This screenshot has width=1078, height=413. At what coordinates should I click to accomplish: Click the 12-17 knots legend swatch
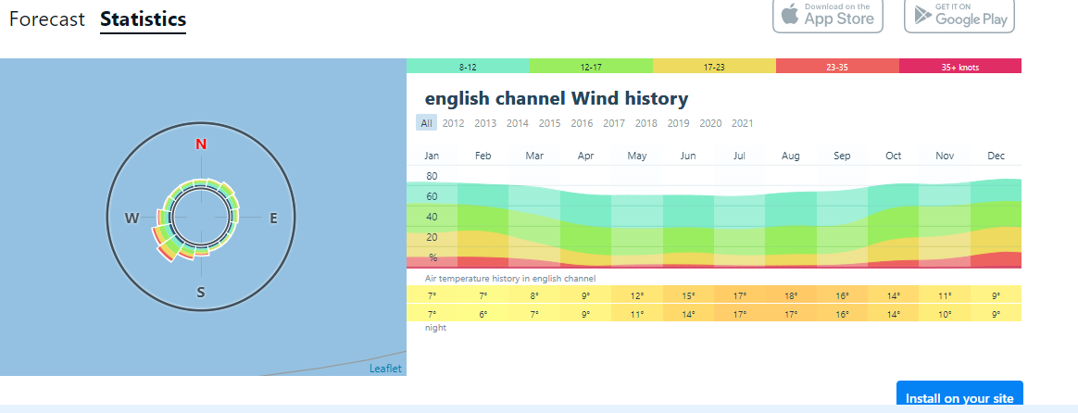(591, 67)
